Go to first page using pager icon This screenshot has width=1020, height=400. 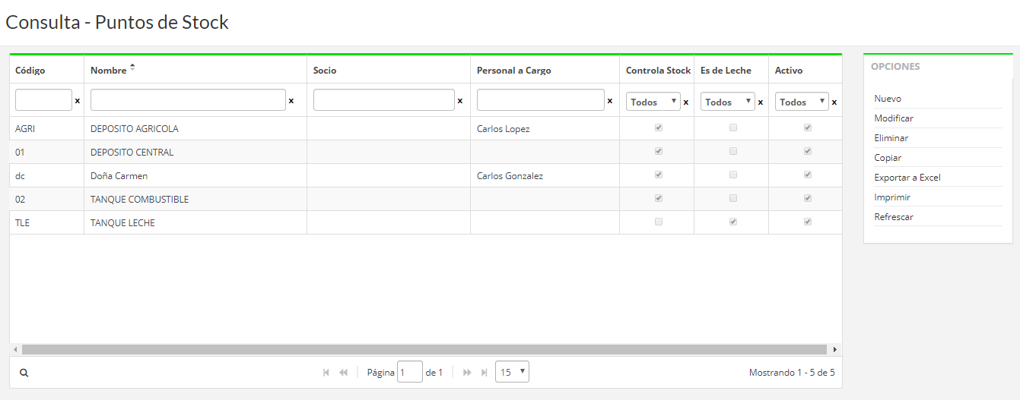coord(326,373)
